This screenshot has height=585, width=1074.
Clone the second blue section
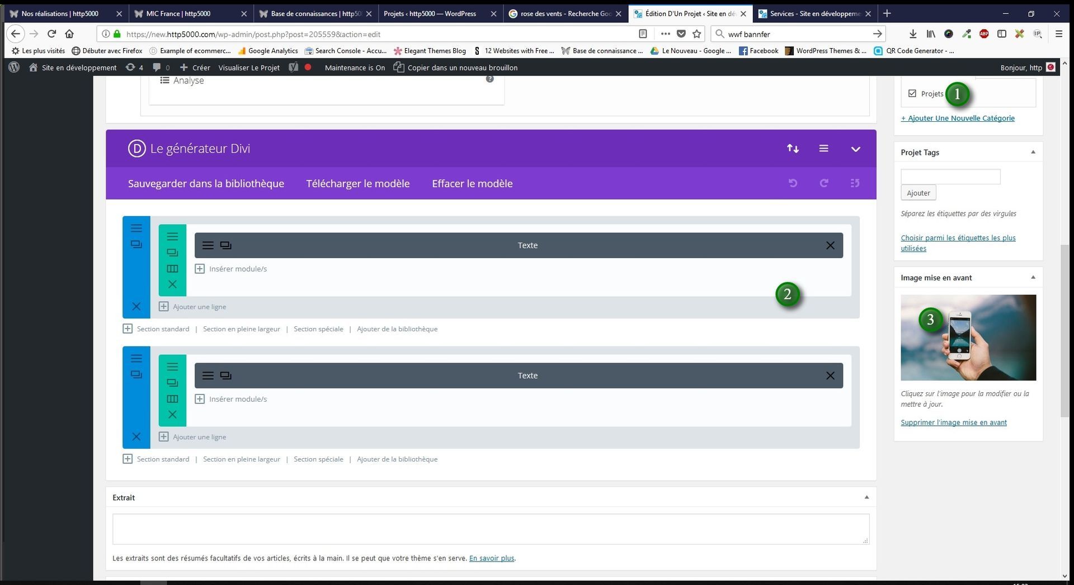point(136,374)
